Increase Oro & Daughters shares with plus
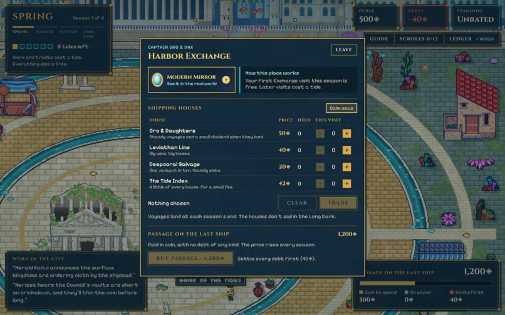Screen dimensions: 505x315 click(346, 133)
